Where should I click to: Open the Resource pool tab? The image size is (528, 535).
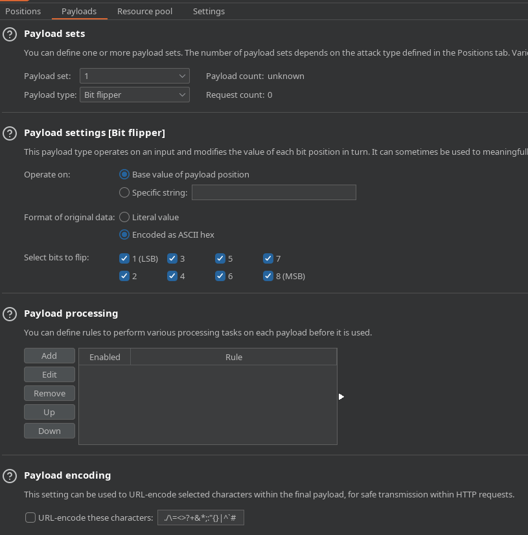pos(144,11)
